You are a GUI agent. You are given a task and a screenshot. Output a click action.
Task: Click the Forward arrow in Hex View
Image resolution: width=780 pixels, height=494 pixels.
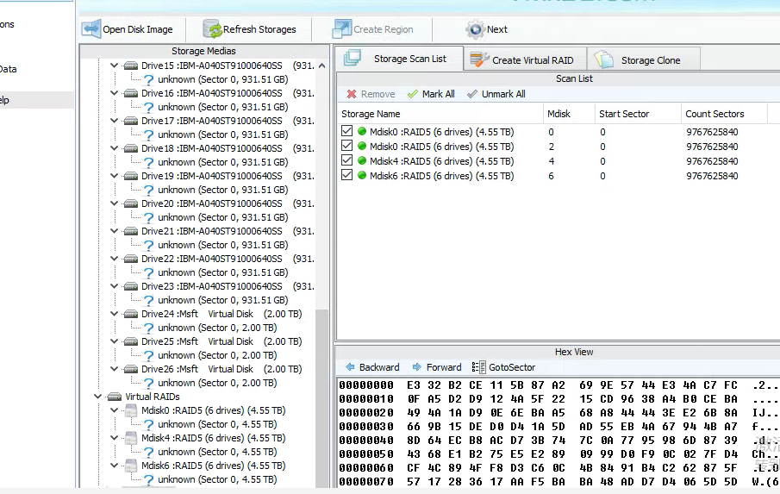coord(417,367)
